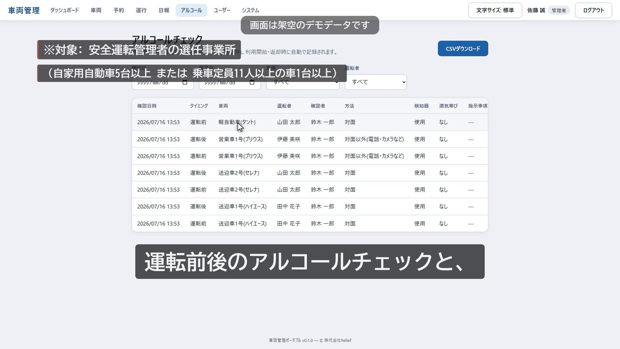Open the 日報 nav tab
620x349 pixels.
[164, 10]
